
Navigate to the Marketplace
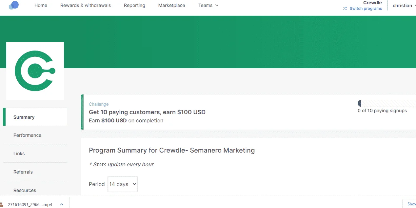pos(171,5)
